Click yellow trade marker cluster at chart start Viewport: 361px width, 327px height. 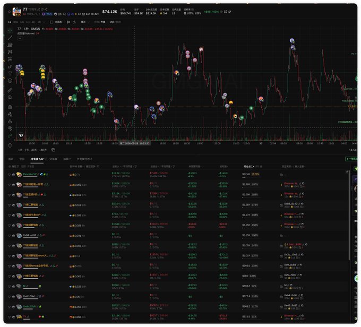[x=22, y=73]
